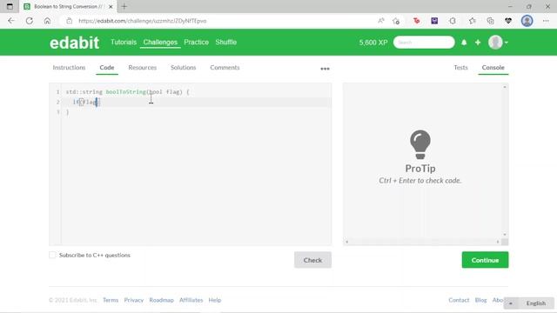Reload the page with refresh icon
The height and width of the screenshot is (313, 557).
point(30,21)
